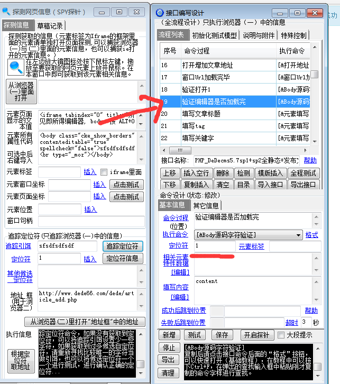Click the 上移 button
340x384 pixels.
tap(170, 173)
